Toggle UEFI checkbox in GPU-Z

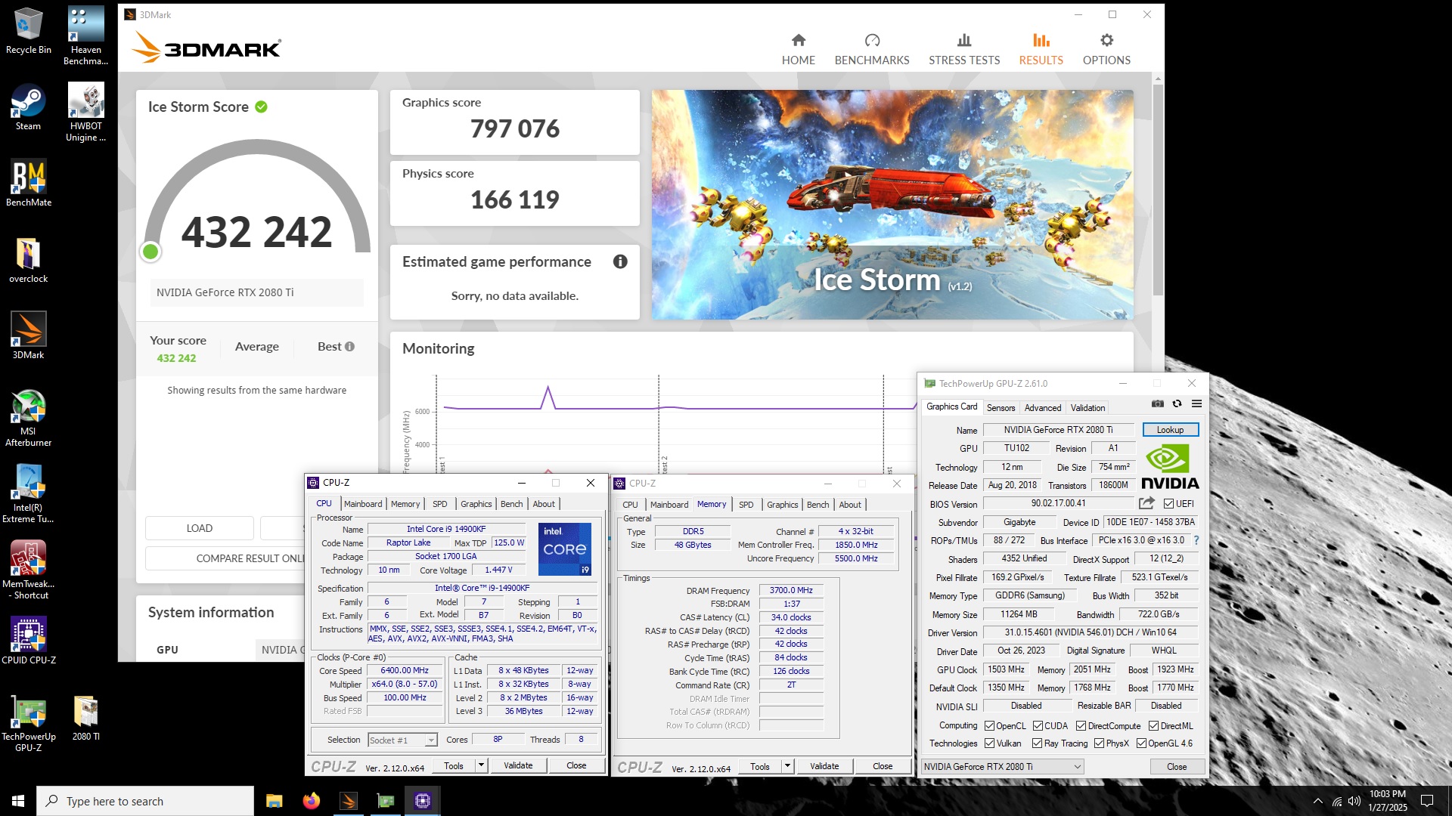(1168, 504)
